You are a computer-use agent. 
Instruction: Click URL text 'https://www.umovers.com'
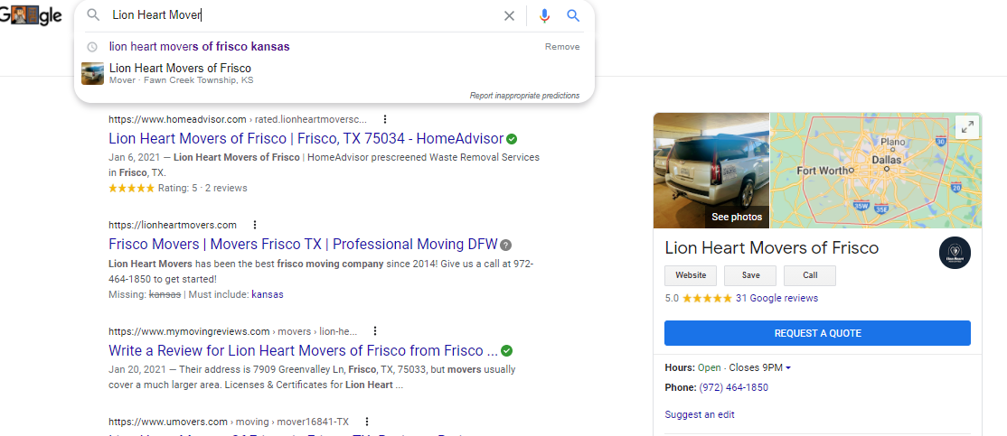tap(168, 422)
